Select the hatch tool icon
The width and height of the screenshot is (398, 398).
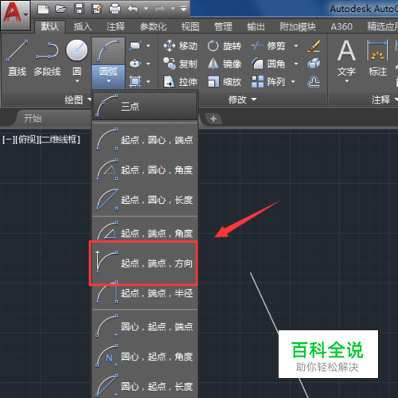coord(135,81)
